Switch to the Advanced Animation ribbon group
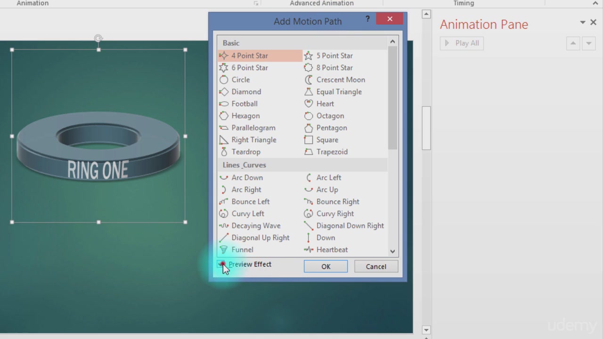Image resolution: width=603 pixels, height=339 pixels. [322, 3]
